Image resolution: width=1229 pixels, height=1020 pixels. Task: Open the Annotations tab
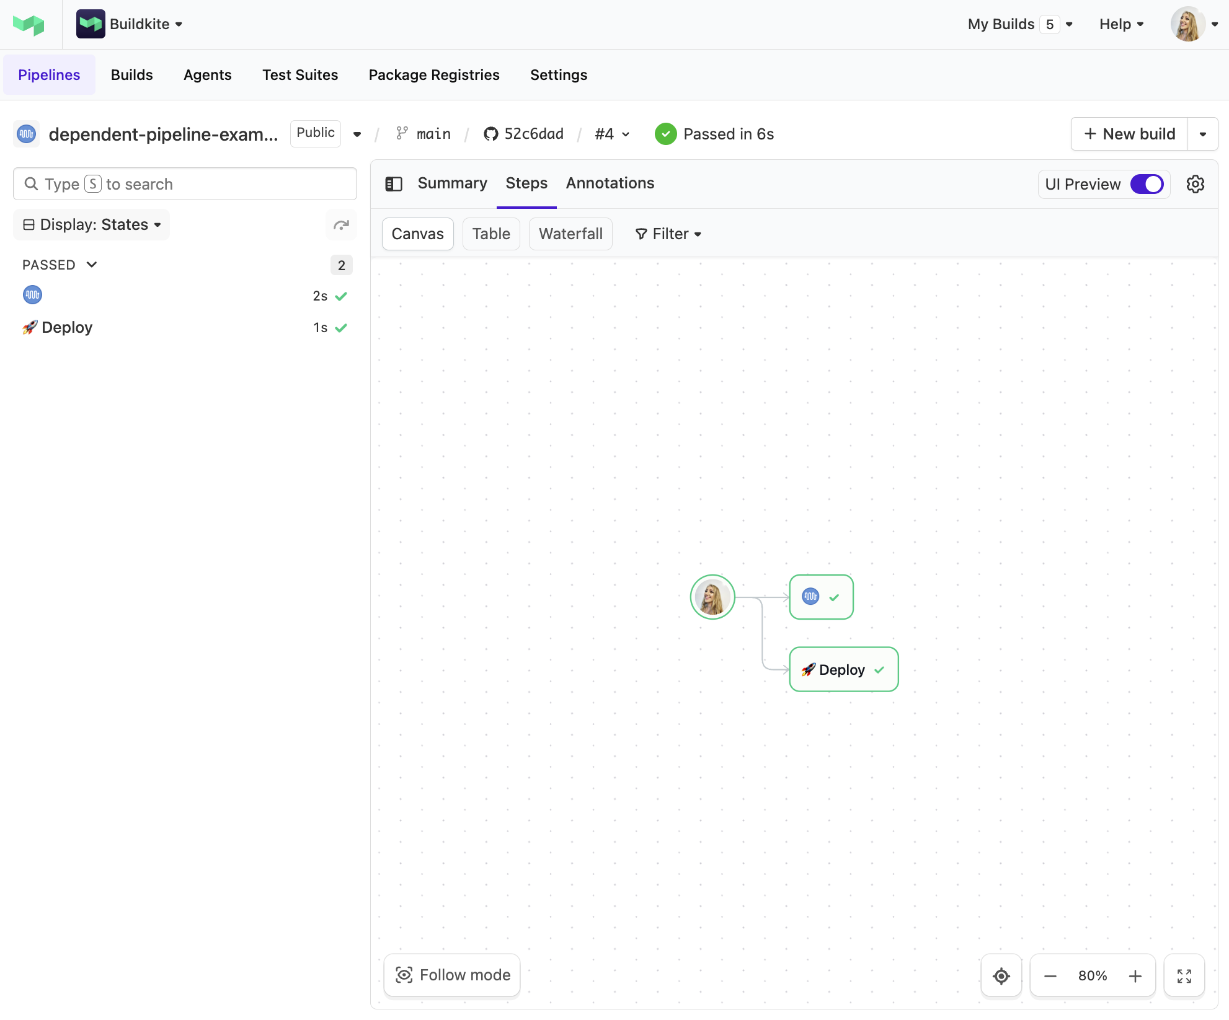(610, 183)
